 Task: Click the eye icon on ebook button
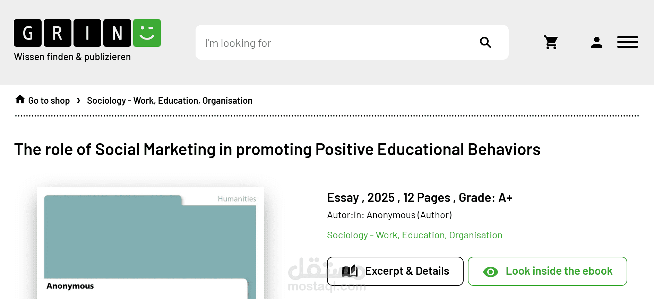490,272
